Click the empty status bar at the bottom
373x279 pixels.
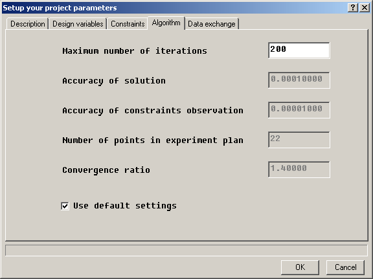coord(186,251)
